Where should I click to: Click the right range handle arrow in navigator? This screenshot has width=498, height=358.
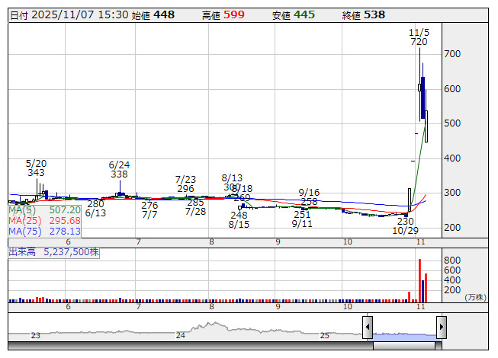441,328
